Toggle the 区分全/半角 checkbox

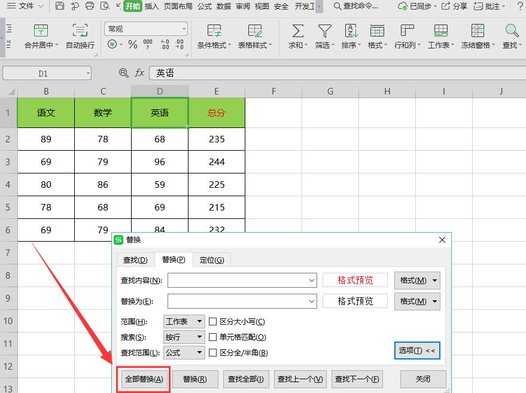tap(212, 353)
